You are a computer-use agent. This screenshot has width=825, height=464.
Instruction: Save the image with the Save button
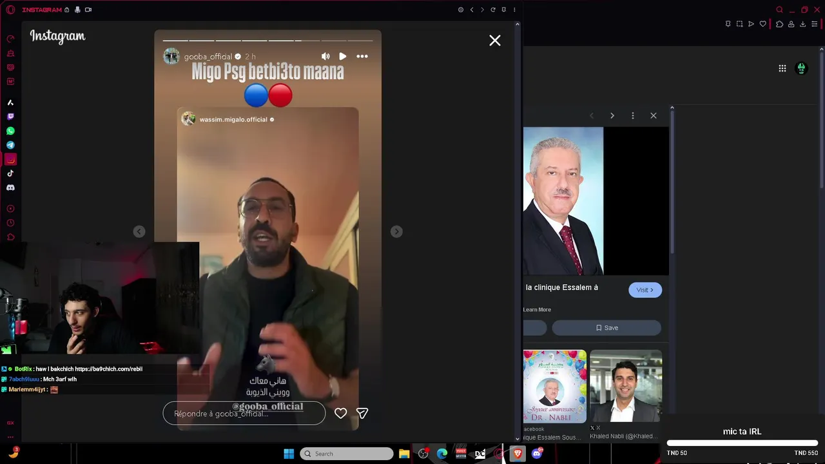(x=607, y=327)
